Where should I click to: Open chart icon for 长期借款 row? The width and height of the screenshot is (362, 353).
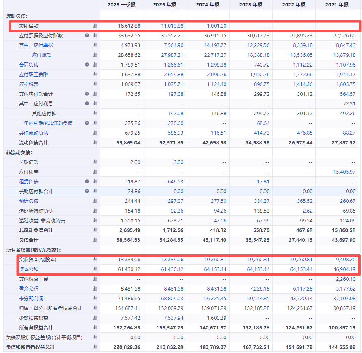pos(94,162)
